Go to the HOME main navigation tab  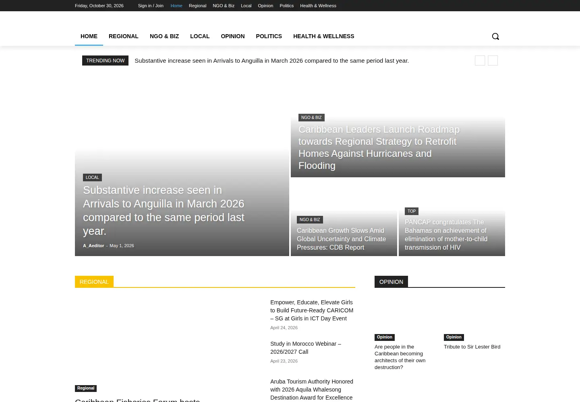(x=89, y=36)
